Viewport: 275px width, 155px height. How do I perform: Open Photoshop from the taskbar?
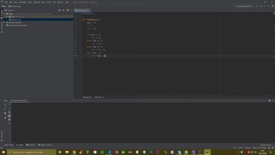click(x=151, y=152)
